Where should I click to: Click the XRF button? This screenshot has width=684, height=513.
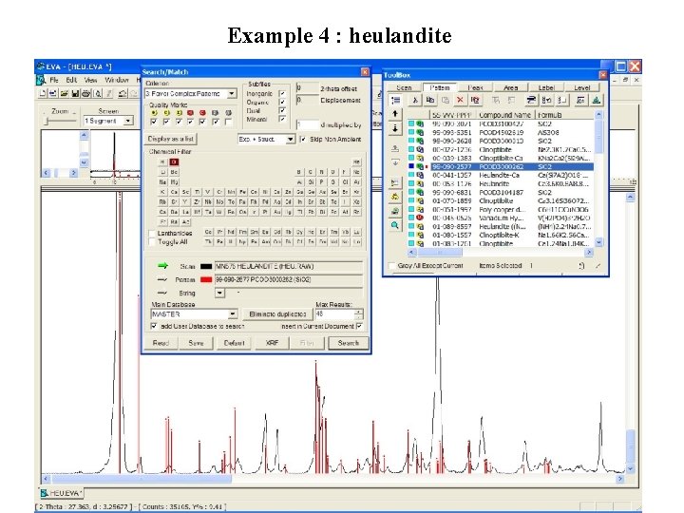tap(273, 343)
